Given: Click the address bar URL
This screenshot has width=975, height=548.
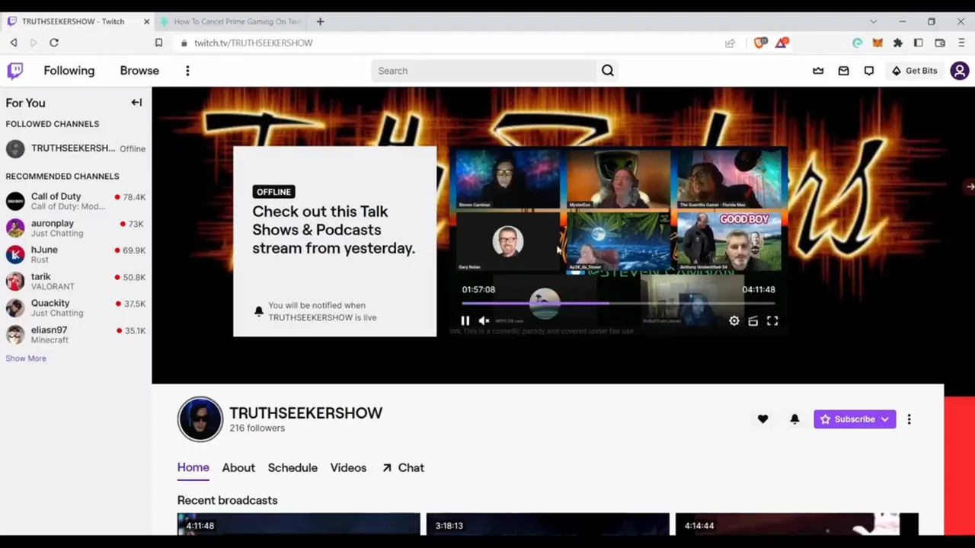Looking at the screenshot, I should point(253,43).
